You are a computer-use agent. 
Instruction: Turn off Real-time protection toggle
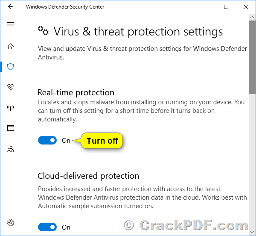click(47, 140)
